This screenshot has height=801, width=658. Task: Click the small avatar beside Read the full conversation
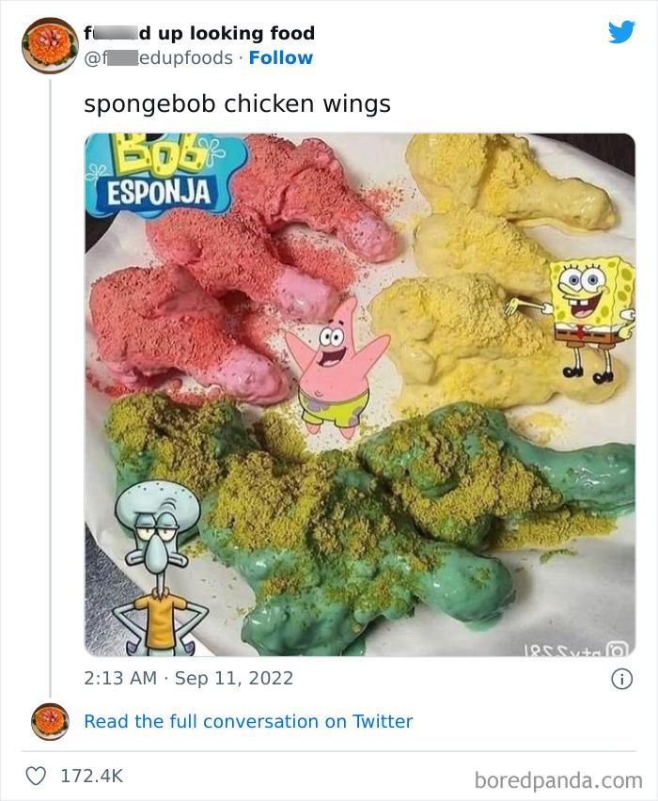(51, 721)
